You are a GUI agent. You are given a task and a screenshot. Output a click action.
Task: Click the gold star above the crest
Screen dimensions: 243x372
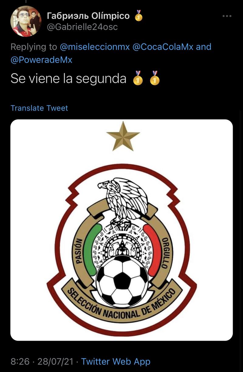[123, 136]
